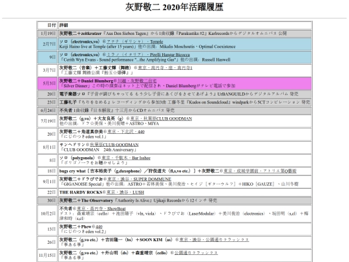Click 'CLUB GOODMAN 24th Anniversary' text
The image size is (349, 262).
click(x=98, y=149)
